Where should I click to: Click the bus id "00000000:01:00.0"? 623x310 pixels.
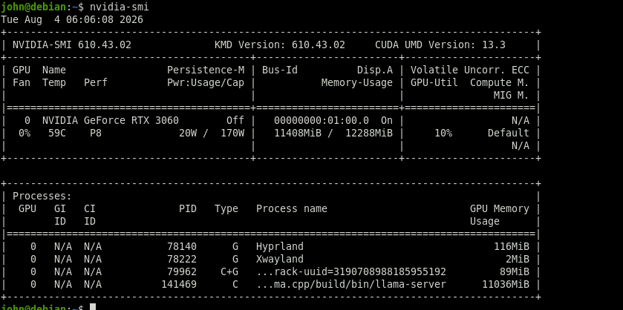point(322,120)
